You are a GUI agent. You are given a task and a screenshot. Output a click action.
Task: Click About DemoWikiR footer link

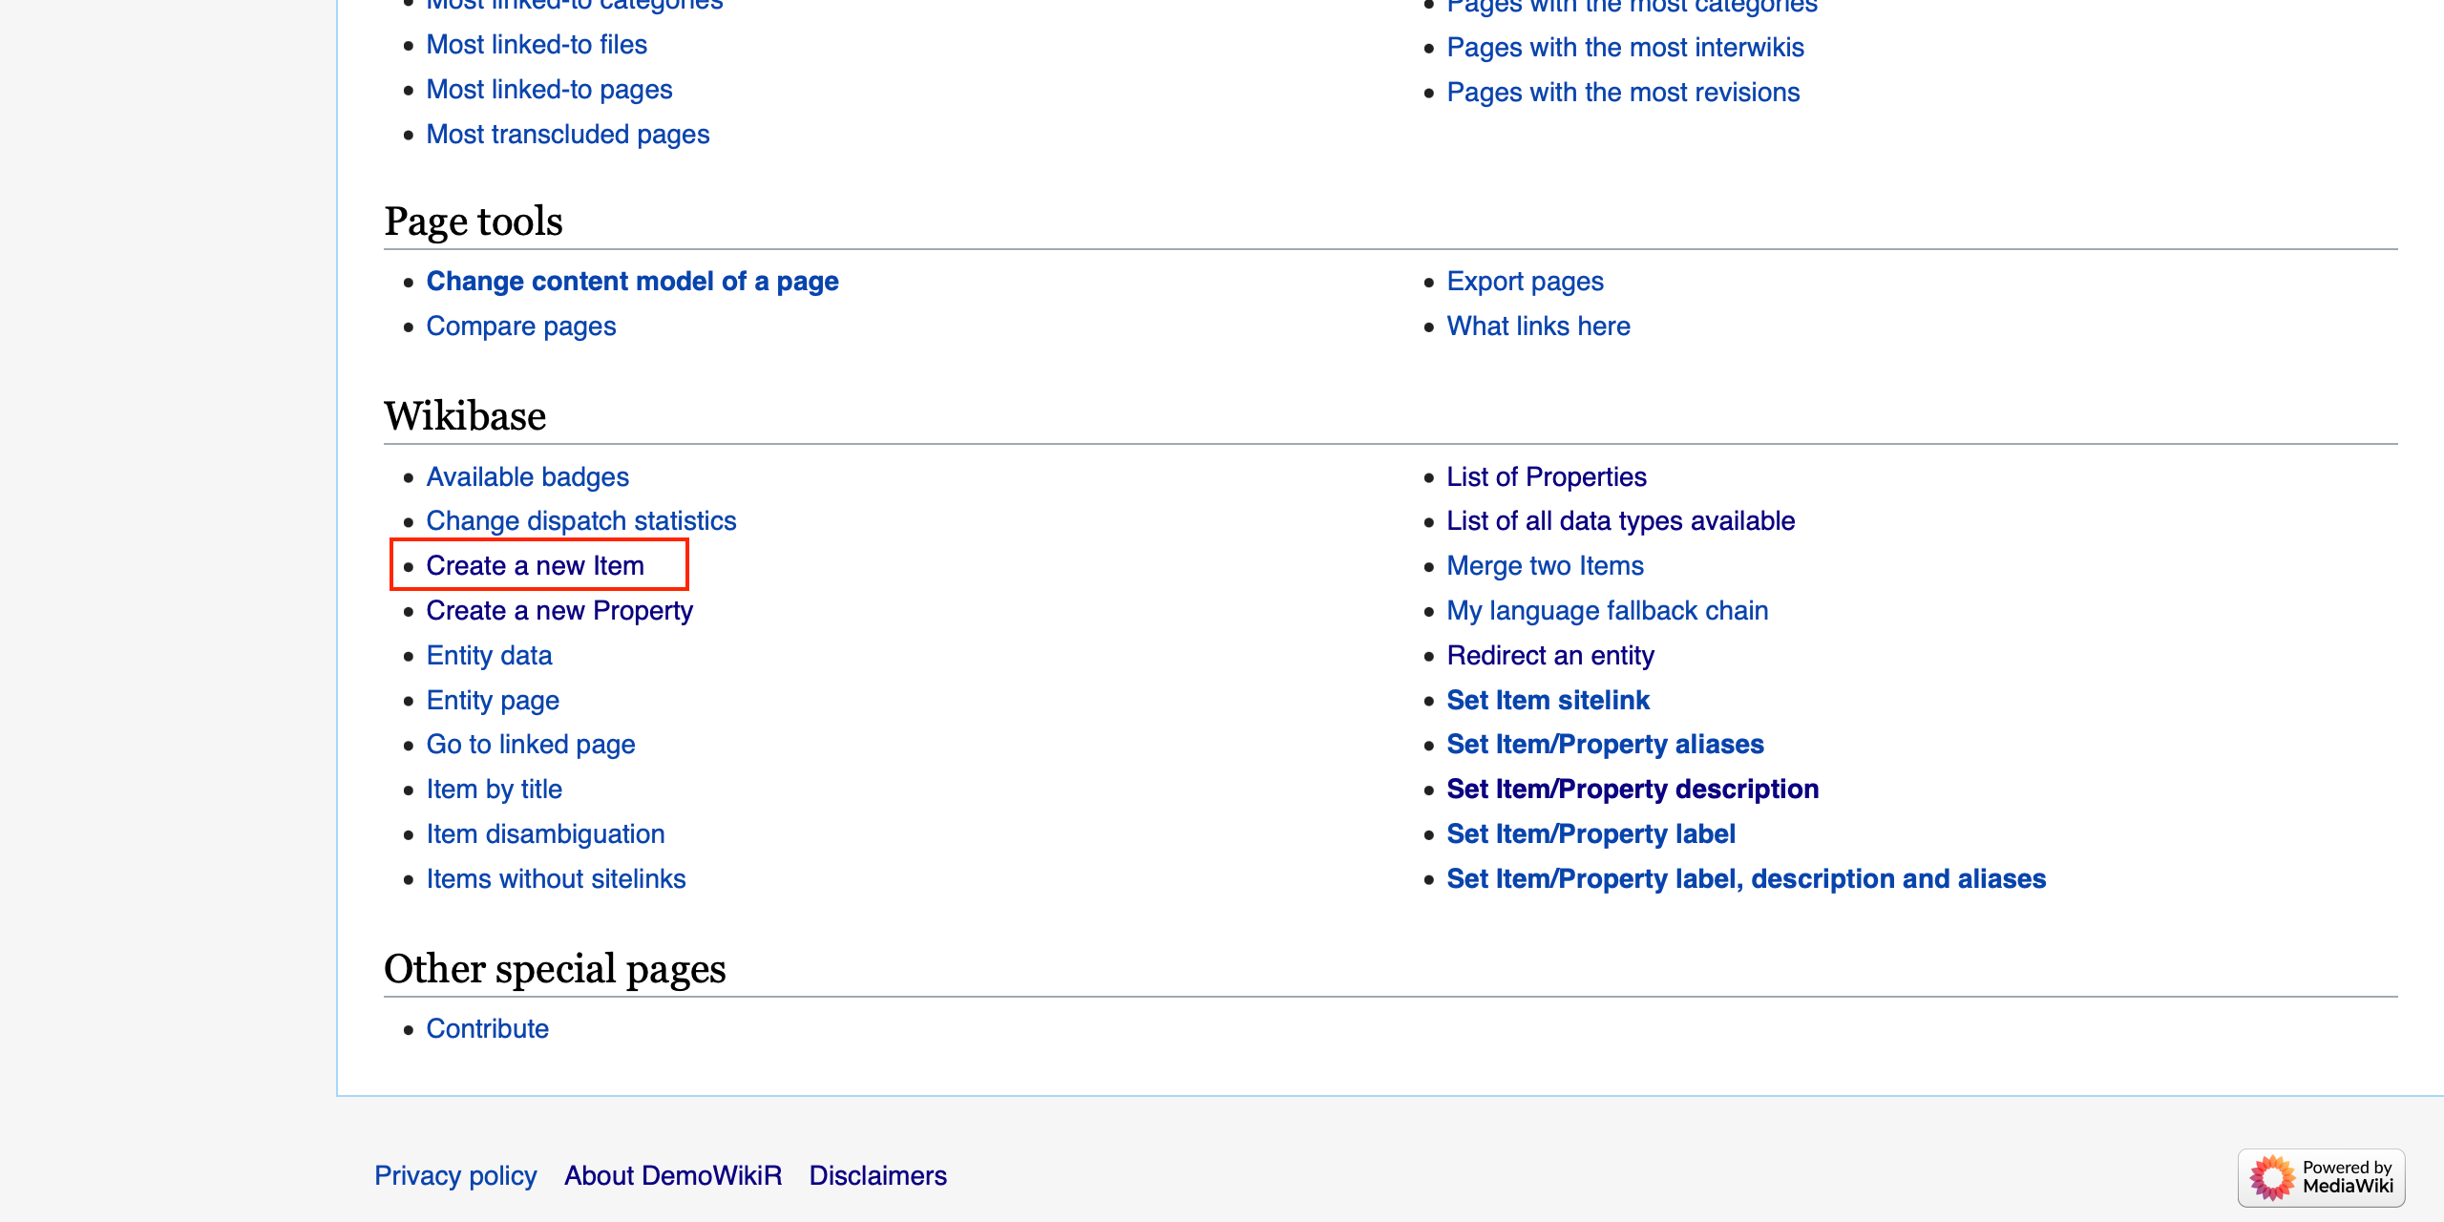(672, 1175)
